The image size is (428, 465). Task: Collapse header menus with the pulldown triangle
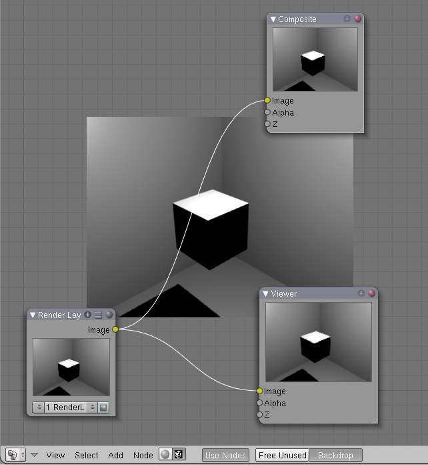(35, 455)
